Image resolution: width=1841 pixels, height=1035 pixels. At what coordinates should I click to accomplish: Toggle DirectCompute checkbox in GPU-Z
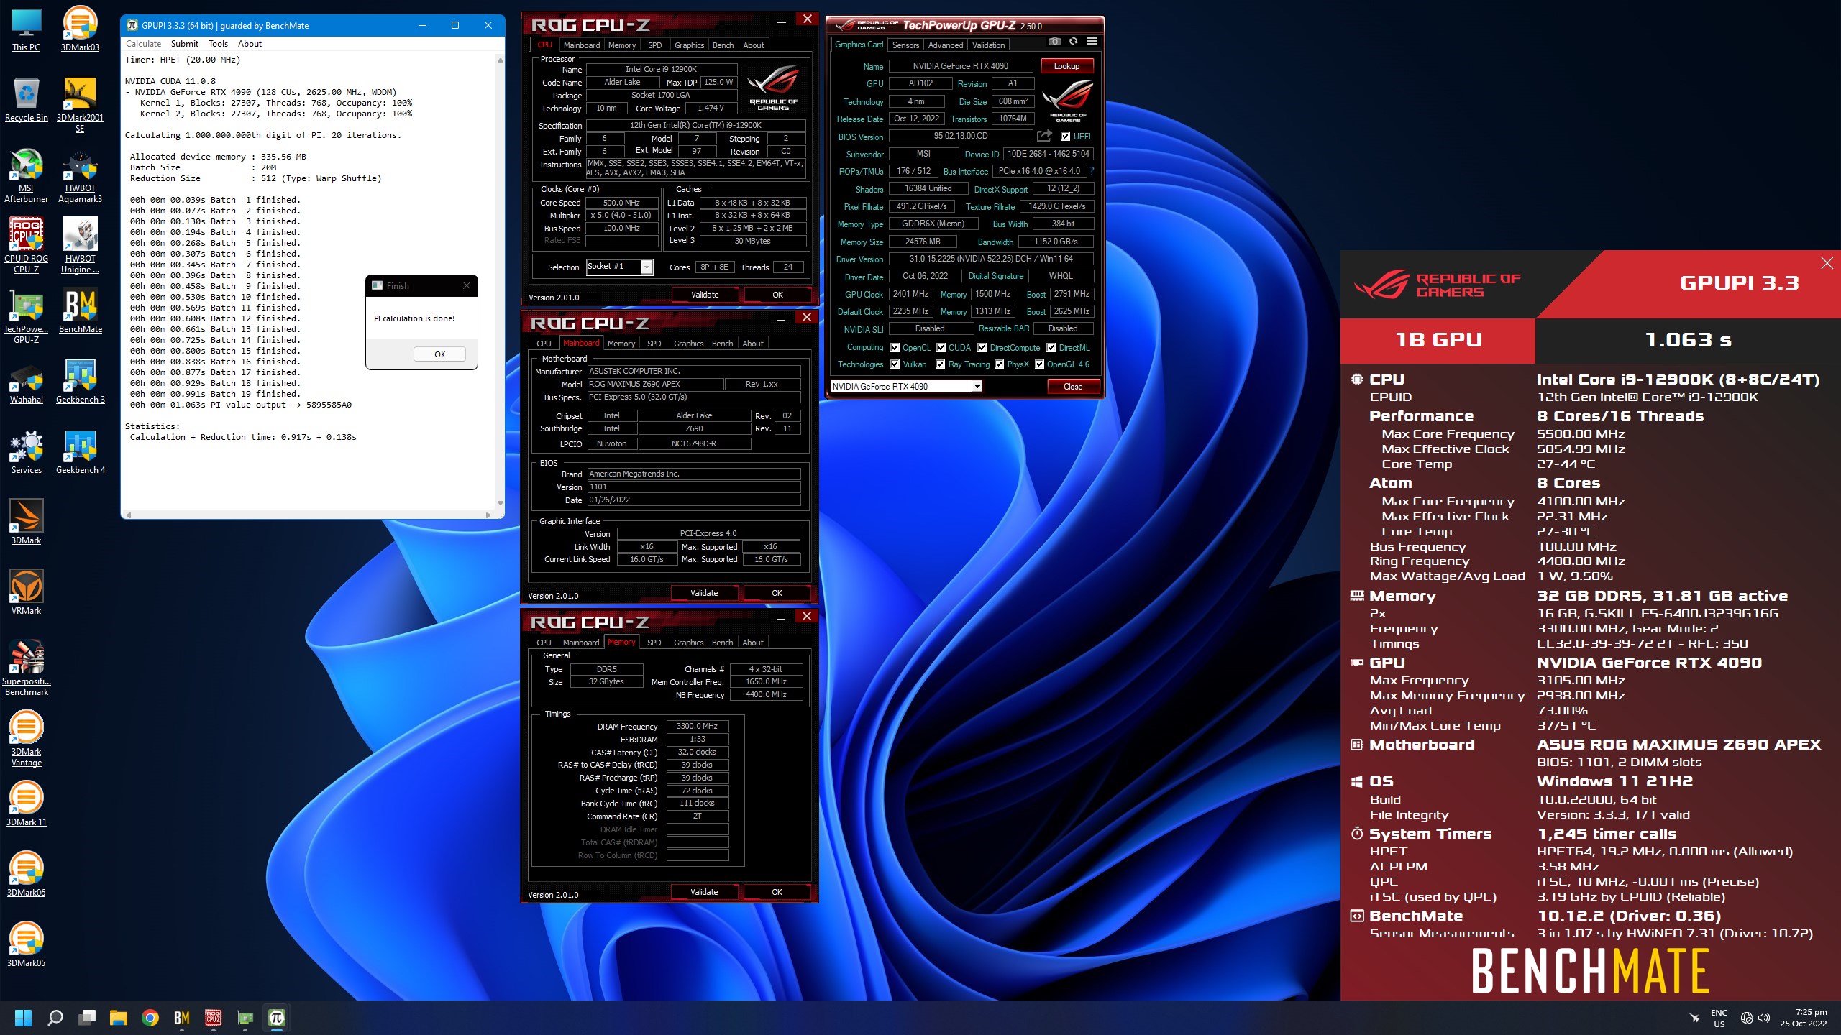click(x=982, y=348)
